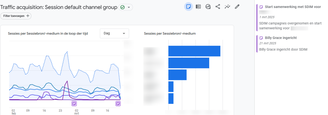Select the purple spike line in the chart

[67, 81]
